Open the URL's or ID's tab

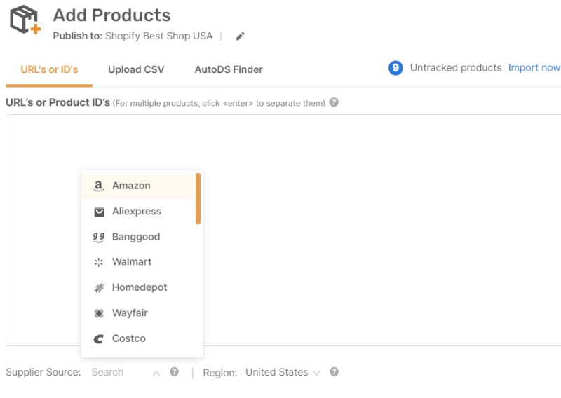(x=49, y=69)
